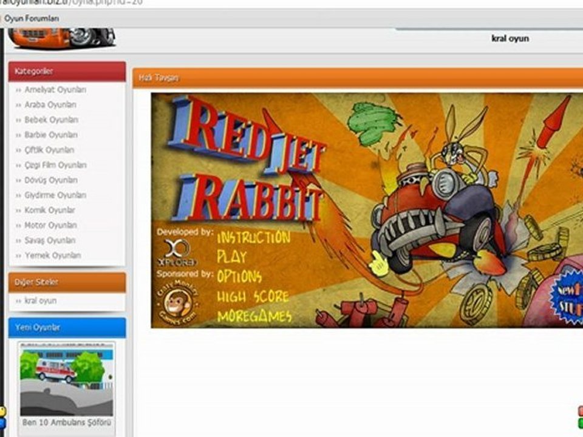
Task: Click the Yeni Oyunlar panel header
Action: (67, 327)
